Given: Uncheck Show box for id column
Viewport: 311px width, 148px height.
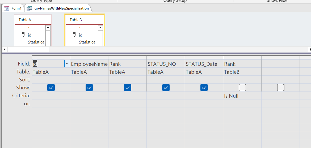Looking at the screenshot, I should (51, 88).
